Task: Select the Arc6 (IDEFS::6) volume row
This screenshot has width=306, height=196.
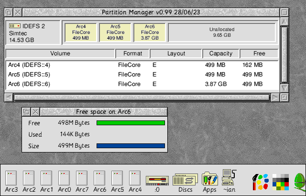Action: [x=142, y=84]
